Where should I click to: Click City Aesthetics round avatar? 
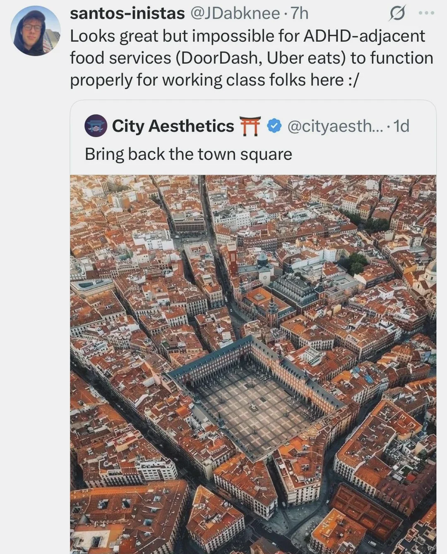[96, 126]
